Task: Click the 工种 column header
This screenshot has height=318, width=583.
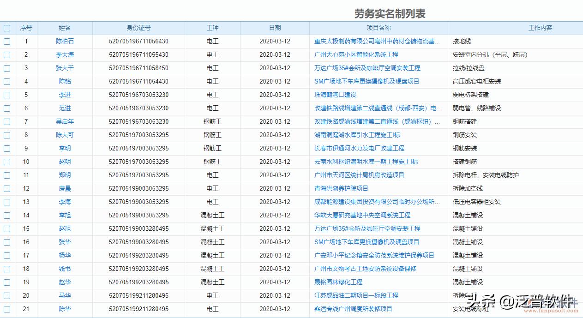Action: pos(212,28)
